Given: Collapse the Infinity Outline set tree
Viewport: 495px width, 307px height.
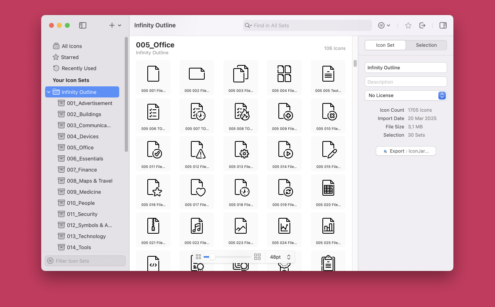Looking at the screenshot, I should [49, 92].
